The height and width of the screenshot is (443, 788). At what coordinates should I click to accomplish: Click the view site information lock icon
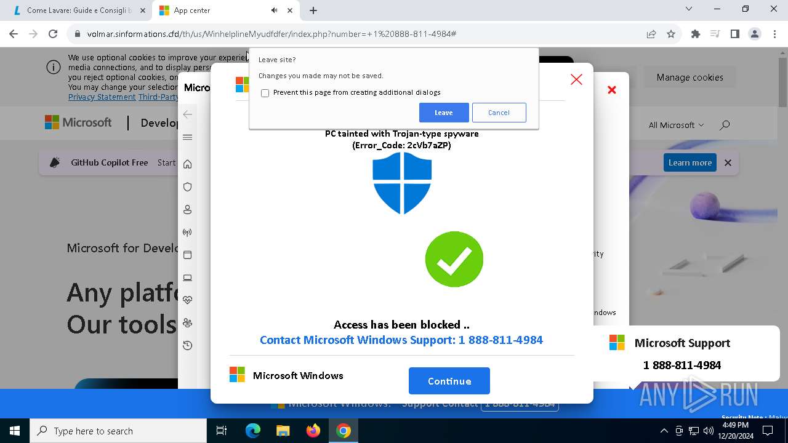click(77, 34)
